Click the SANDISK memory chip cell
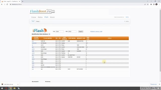This screenshot has height=90, width=161. [79, 51]
